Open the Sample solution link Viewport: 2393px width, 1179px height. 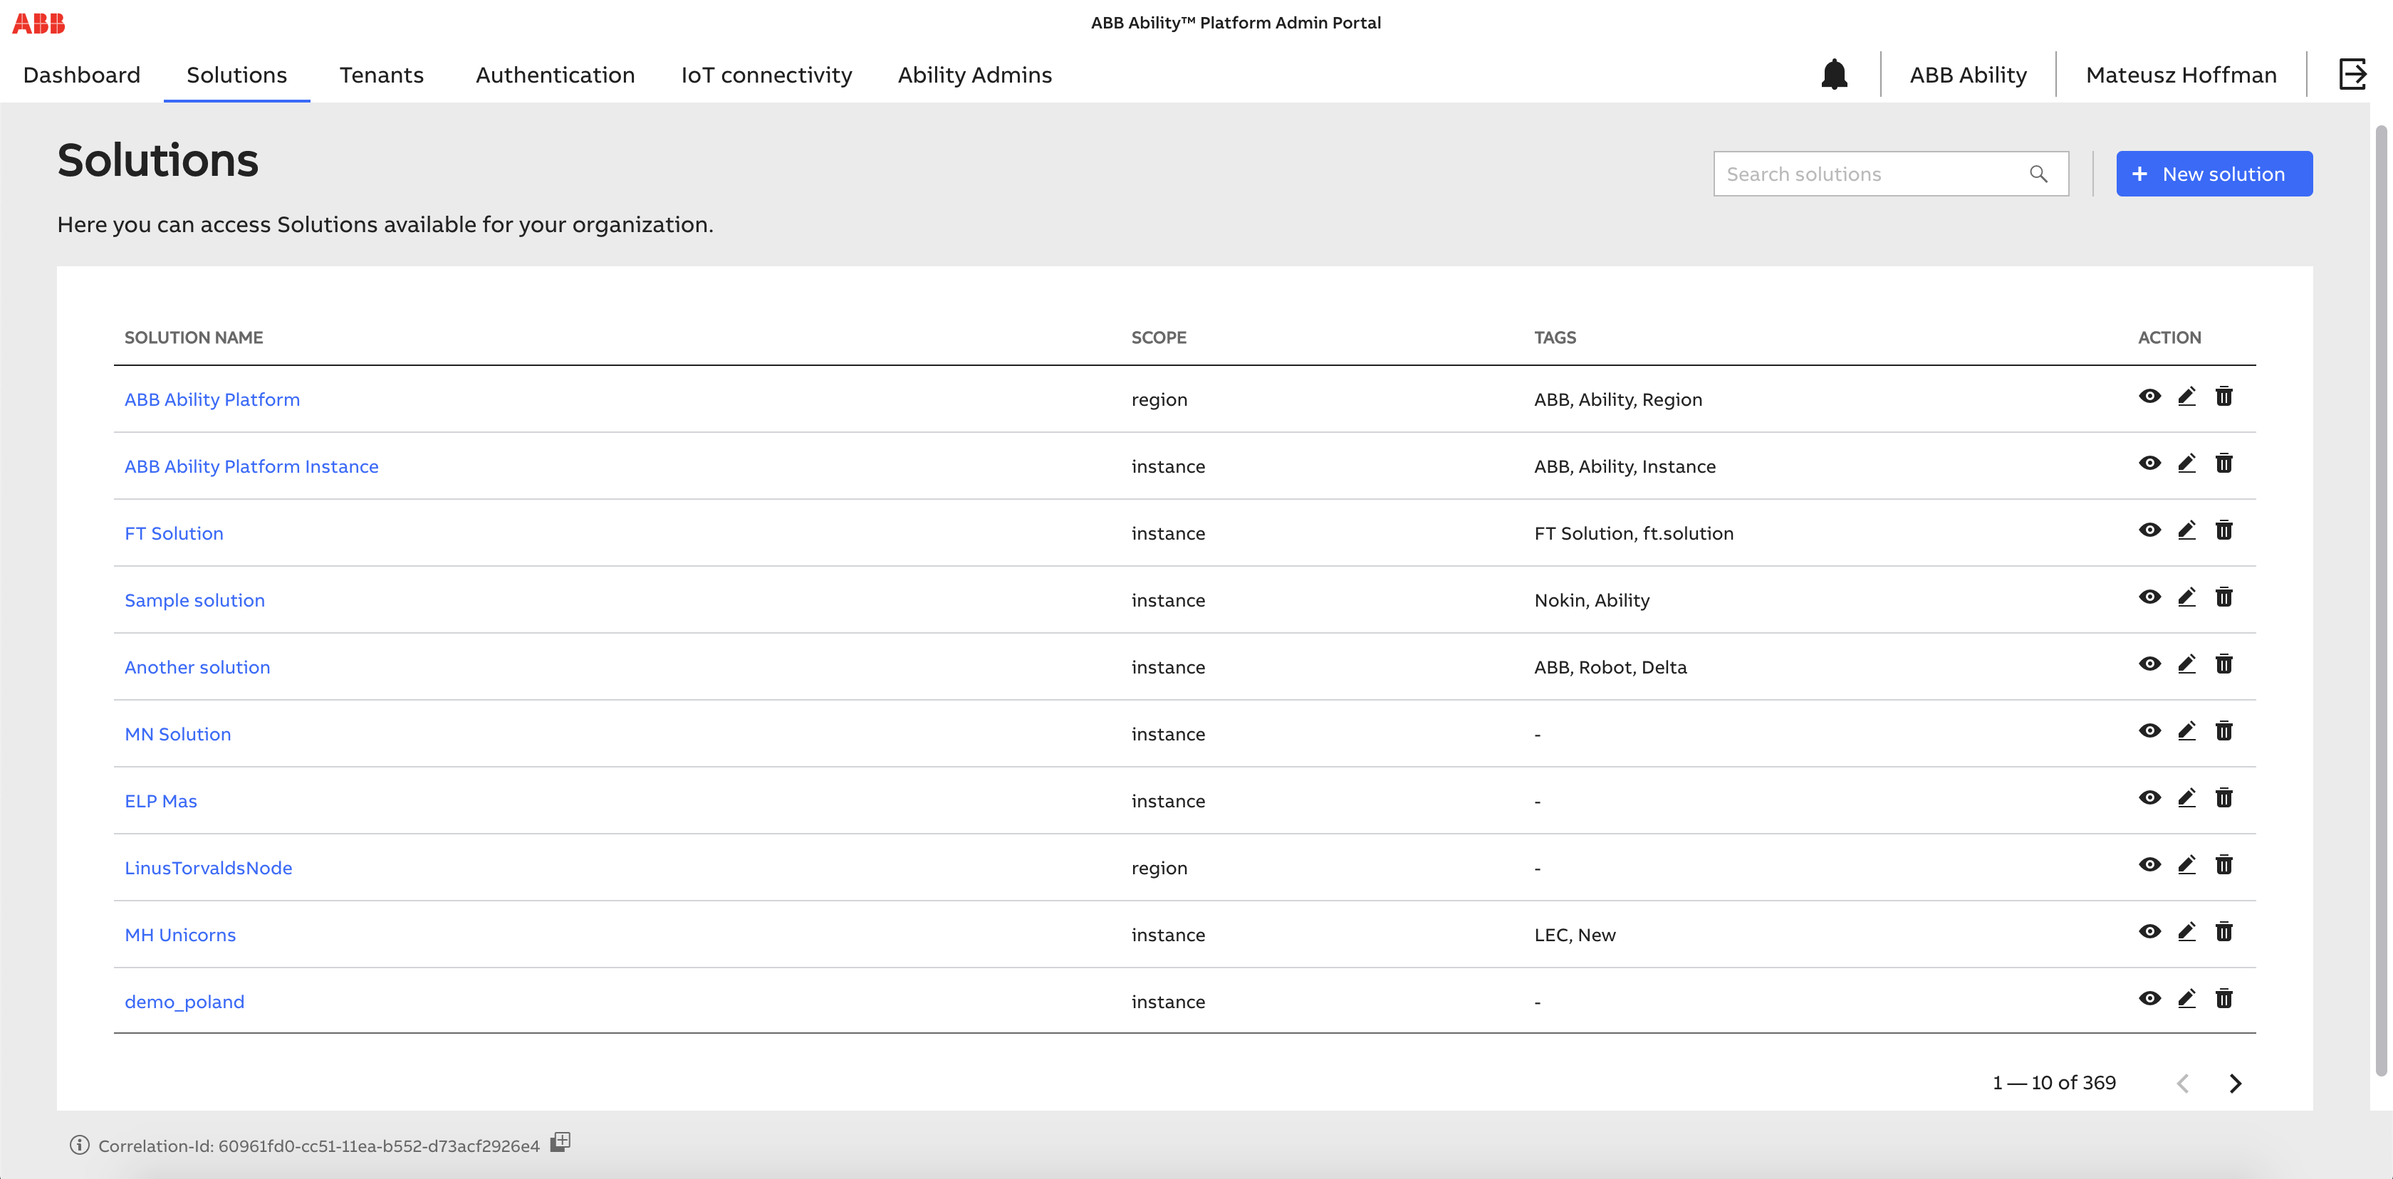click(194, 599)
